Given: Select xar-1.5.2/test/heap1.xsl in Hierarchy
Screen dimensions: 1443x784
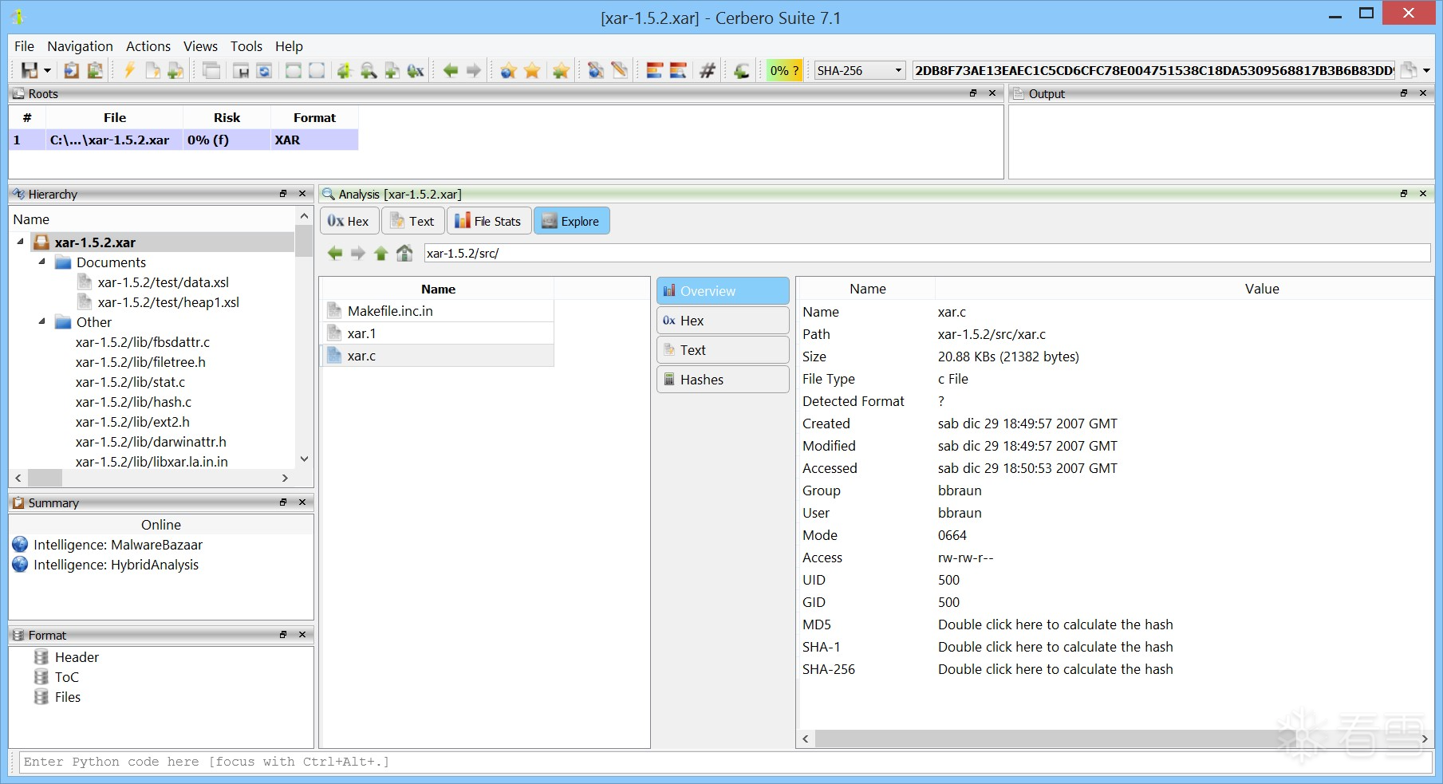Looking at the screenshot, I should point(168,302).
